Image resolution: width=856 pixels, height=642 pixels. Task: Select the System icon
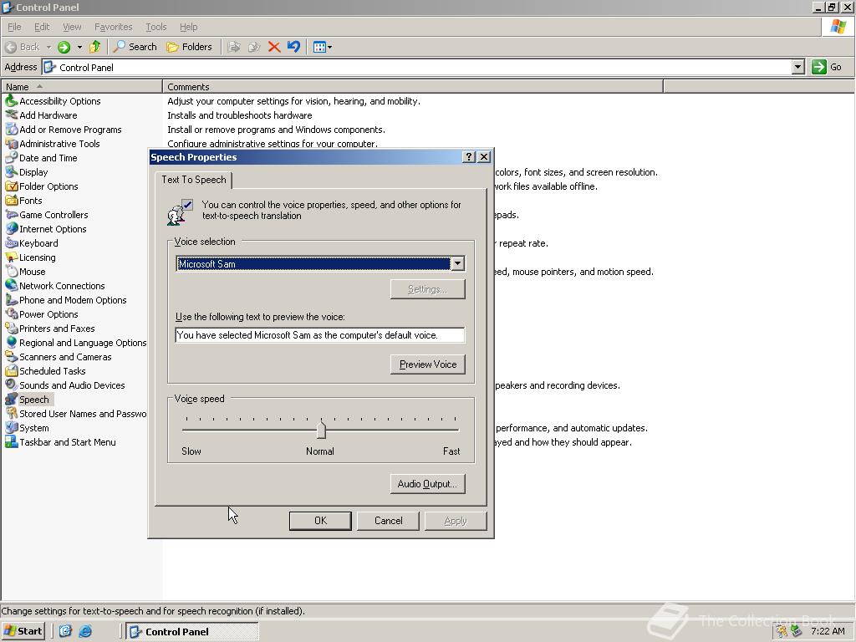(x=12, y=428)
